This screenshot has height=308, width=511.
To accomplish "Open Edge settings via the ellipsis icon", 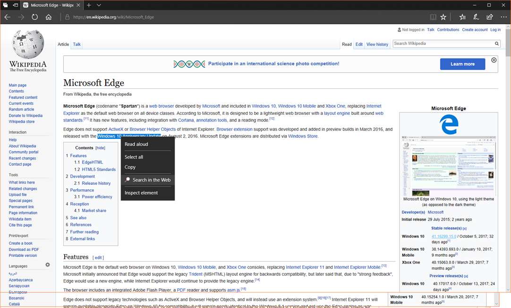I will tap(503, 17).
